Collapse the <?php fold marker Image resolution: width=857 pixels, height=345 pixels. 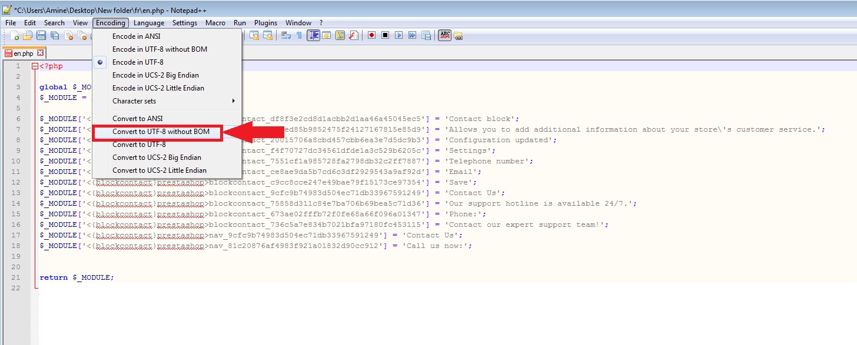pyautogui.click(x=35, y=66)
